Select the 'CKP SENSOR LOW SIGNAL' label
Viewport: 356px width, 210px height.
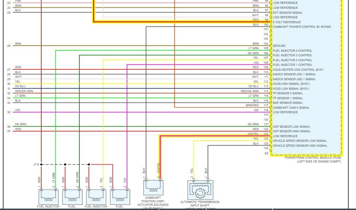(291, 127)
